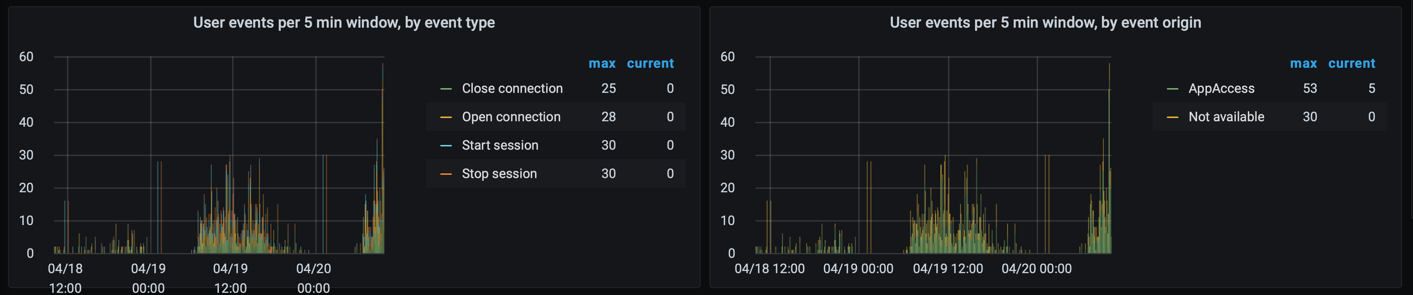Click 04/18 12:00 label in origin chart
Image resolution: width=1413 pixels, height=295 pixels.
pos(770,269)
